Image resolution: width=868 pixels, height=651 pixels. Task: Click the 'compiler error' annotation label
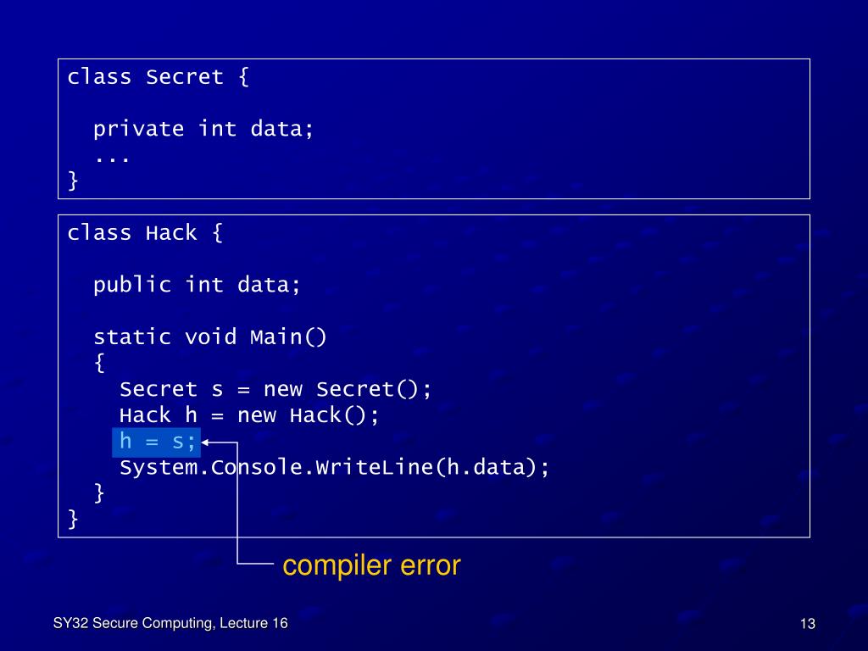(x=371, y=565)
